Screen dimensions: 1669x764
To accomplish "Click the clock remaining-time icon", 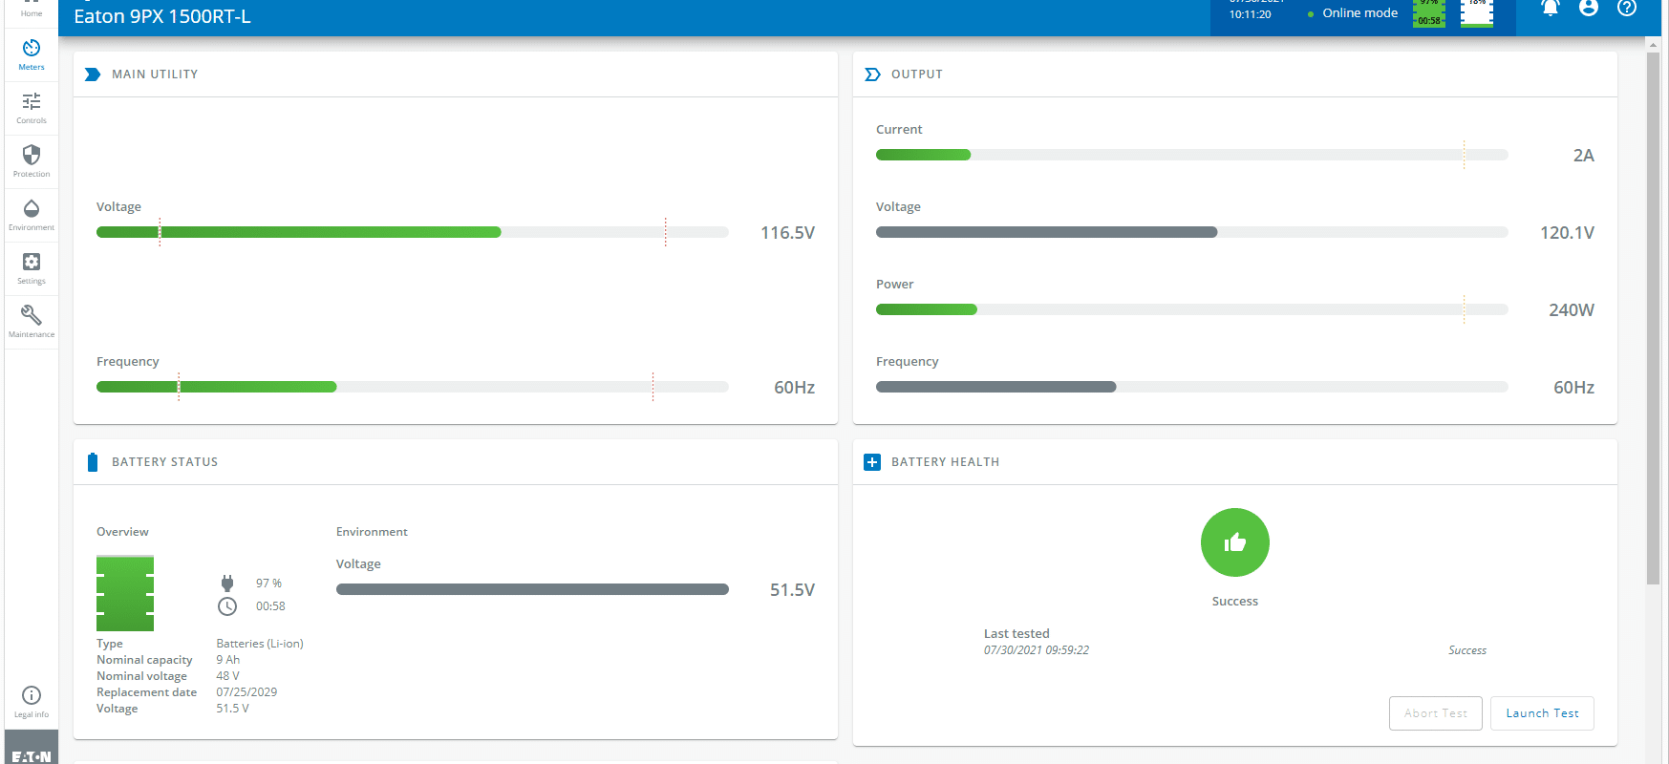I will [x=227, y=606].
